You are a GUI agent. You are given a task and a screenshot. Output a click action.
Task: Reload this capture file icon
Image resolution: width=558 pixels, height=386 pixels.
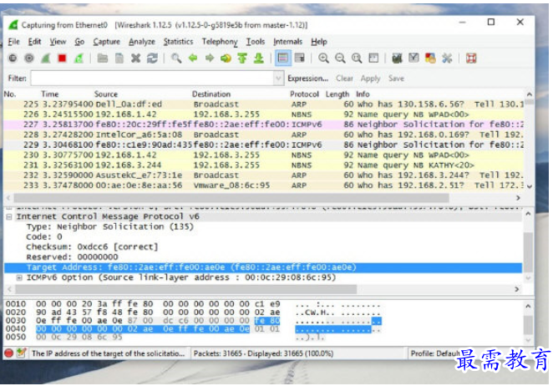(152, 58)
